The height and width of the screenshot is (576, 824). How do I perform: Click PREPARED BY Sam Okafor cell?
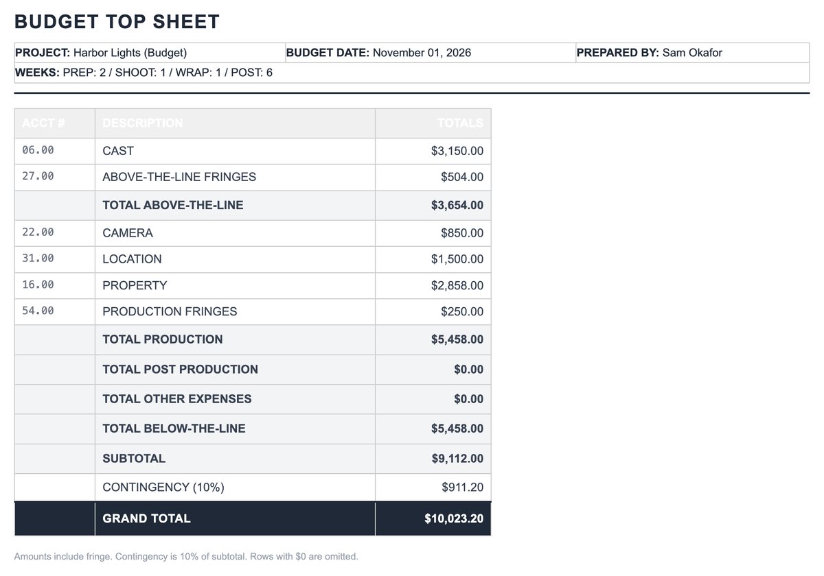pyautogui.click(x=692, y=53)
